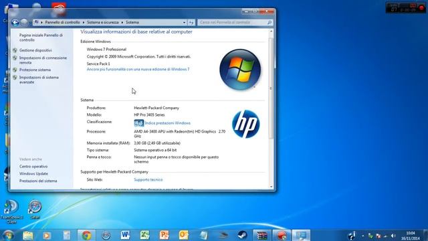Open the TeamSpeak 3 Client desktop shortcut
The image size is (428, 241).
point(11,212)
